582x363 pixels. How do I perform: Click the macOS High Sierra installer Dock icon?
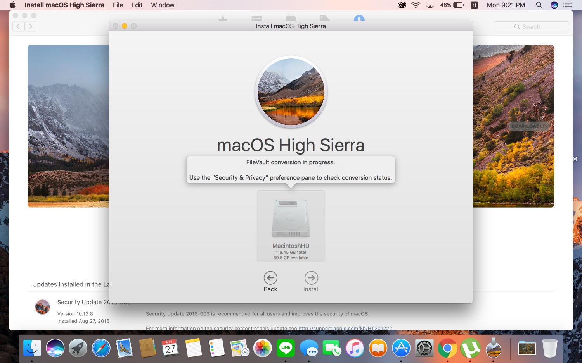[494, 348]
